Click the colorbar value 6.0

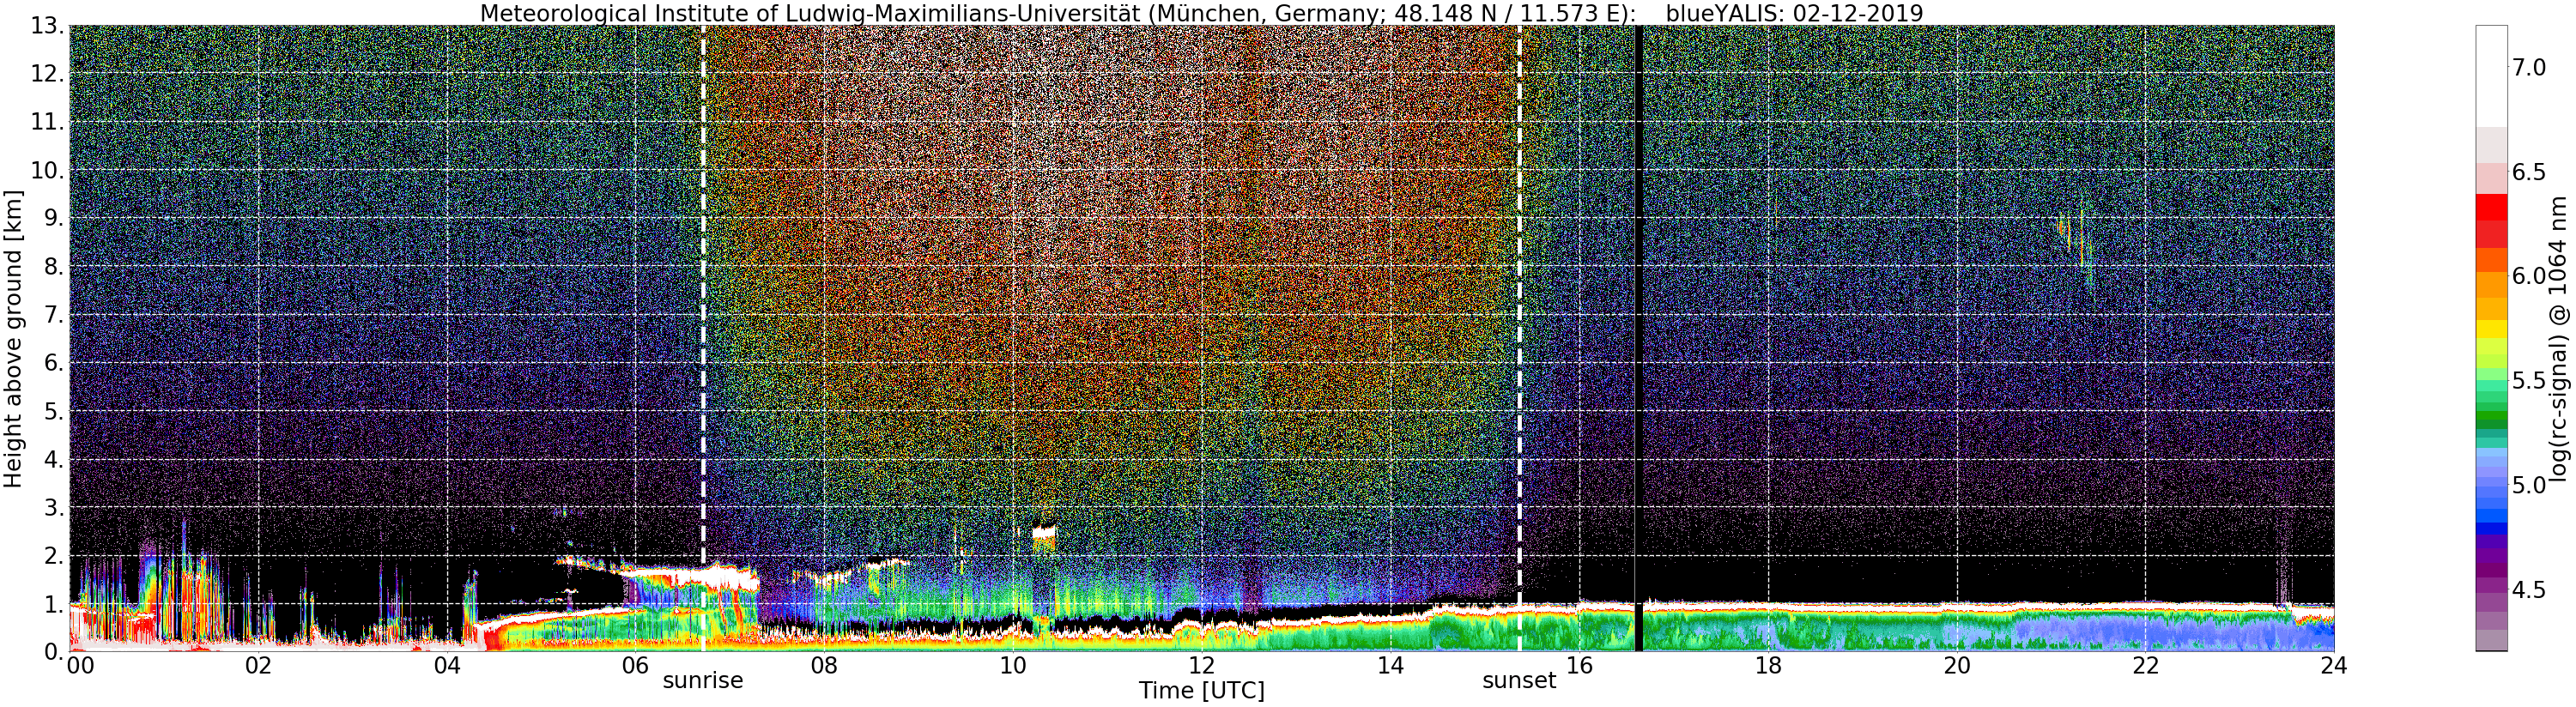(2528, 276)
